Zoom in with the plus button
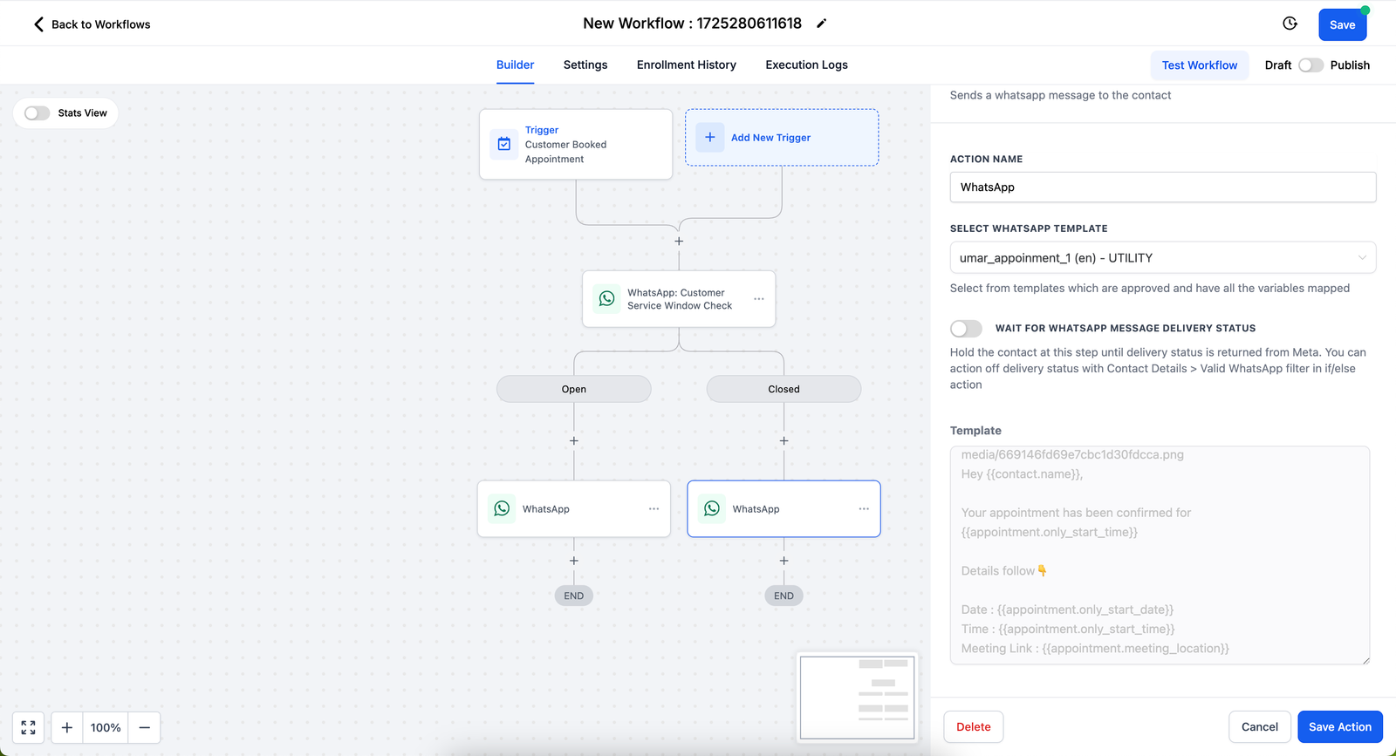 pyautogui.click(x=67, y=727)
